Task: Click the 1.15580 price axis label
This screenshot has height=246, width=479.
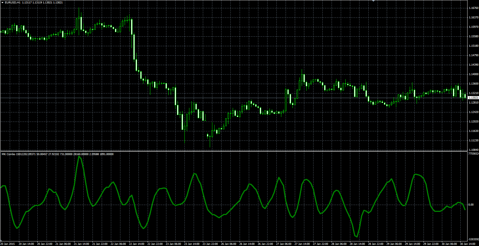Action: [x=474, y=36]
